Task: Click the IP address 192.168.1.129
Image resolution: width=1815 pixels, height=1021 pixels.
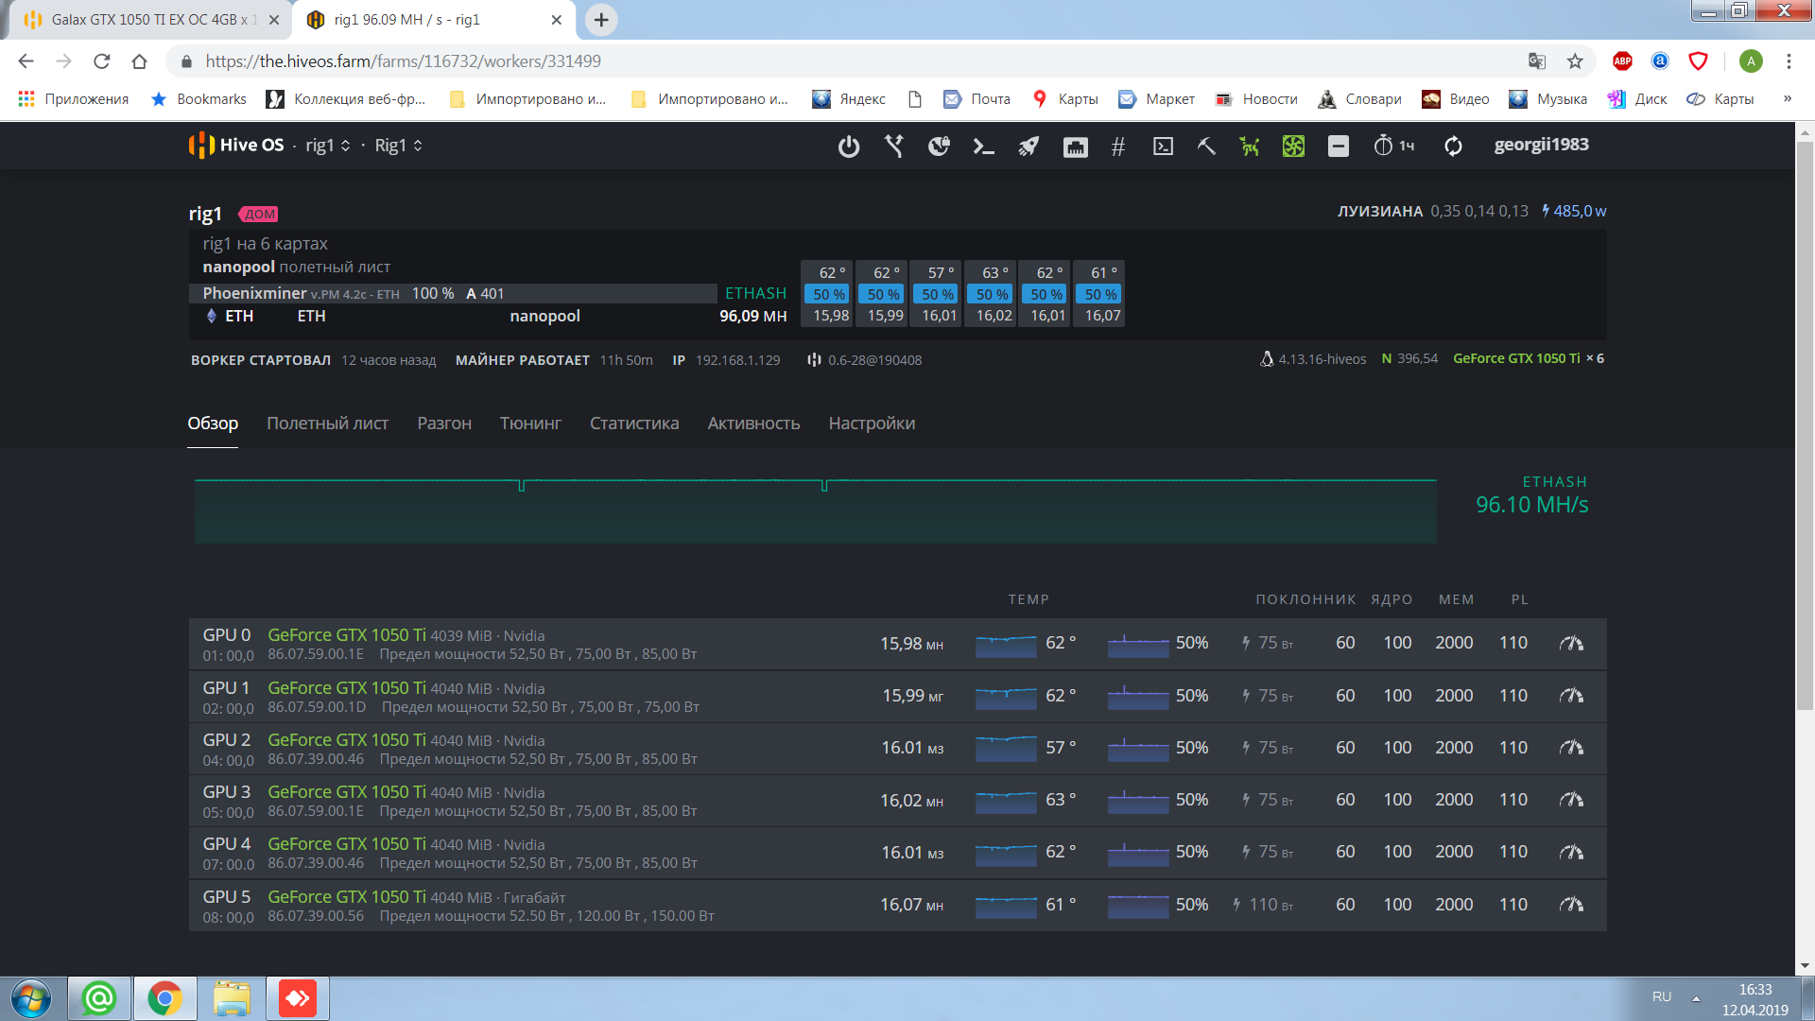Action: pyautogui.click(x=738, y=360)
